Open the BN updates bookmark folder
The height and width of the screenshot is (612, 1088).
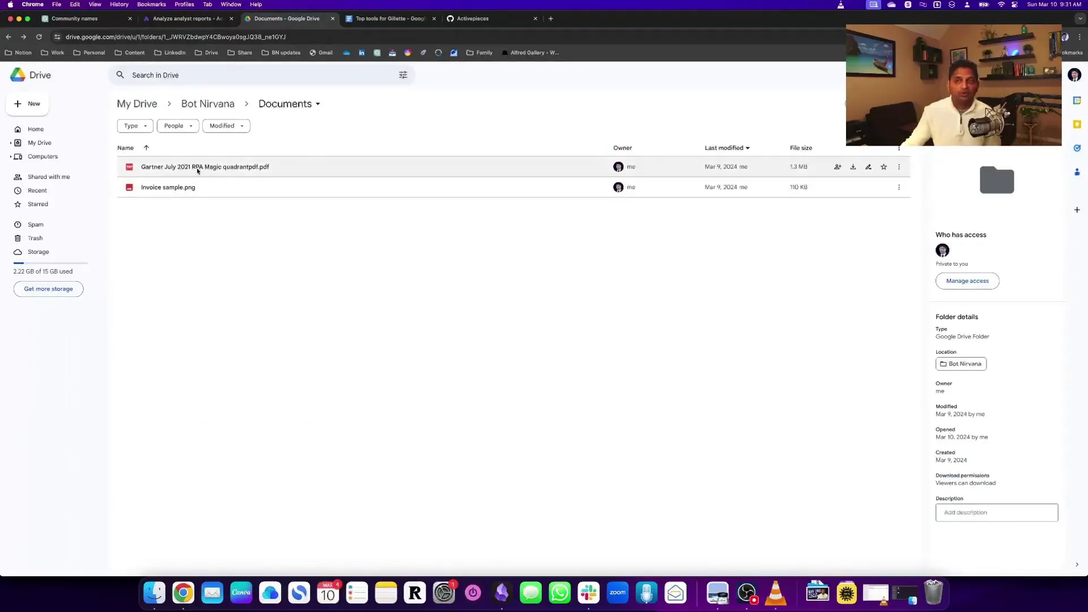pos(281,53)
